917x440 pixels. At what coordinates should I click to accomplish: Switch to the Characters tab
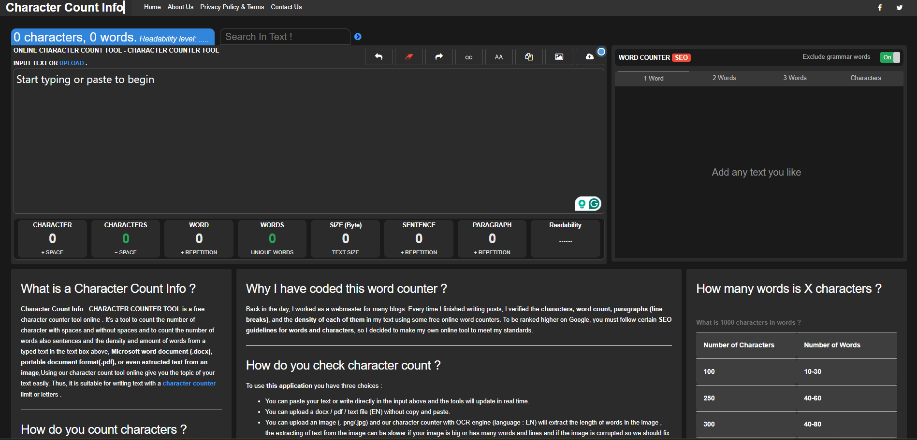coord(866,78)
